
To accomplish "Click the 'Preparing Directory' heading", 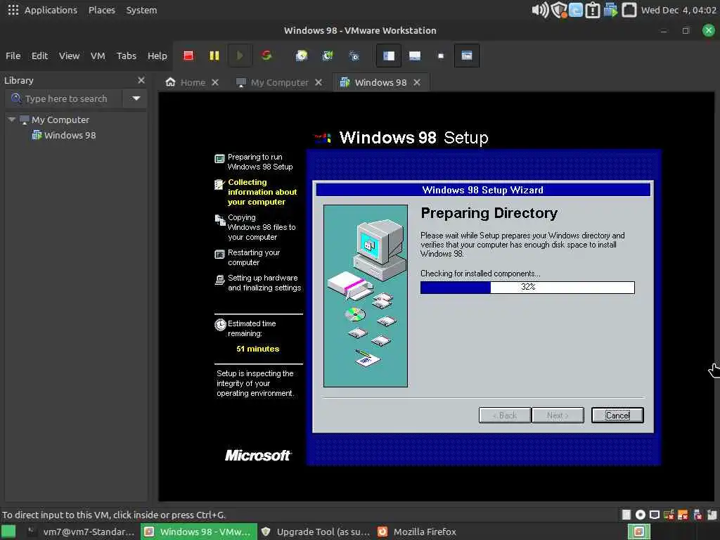I will point(489,213).
